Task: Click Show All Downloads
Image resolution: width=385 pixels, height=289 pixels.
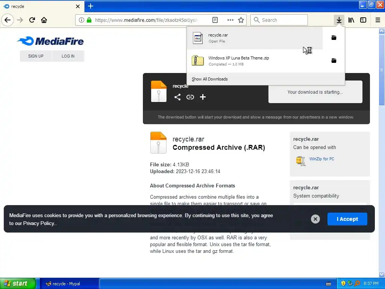Action: pyautogui.click(x=210, y=79)
